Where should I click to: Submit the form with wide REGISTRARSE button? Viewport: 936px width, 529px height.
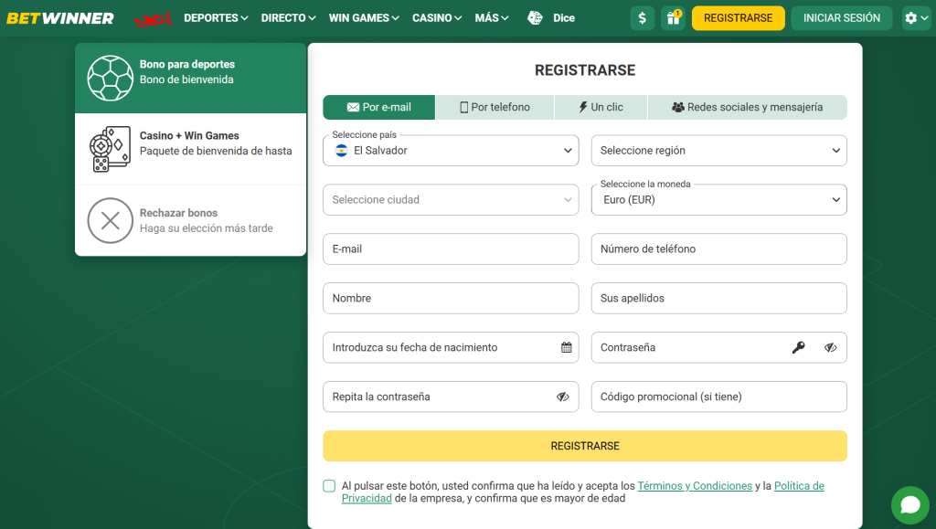click(584, 446)
